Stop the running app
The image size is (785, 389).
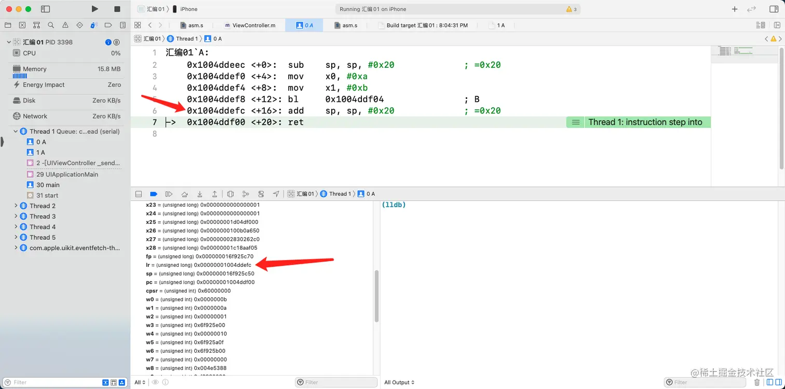coord(117,9)
